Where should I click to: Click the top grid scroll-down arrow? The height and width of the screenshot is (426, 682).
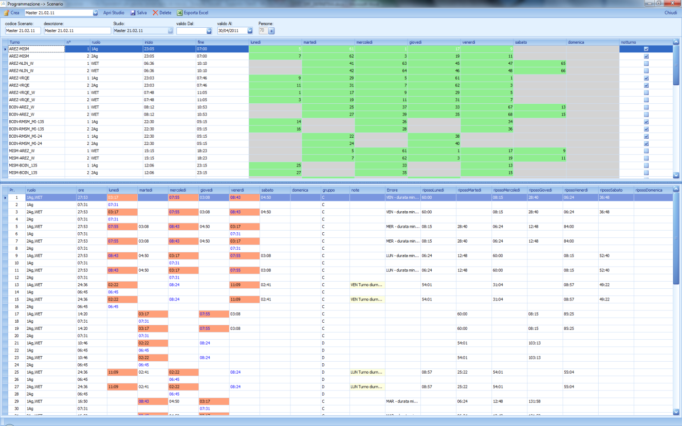click(676, 175)
